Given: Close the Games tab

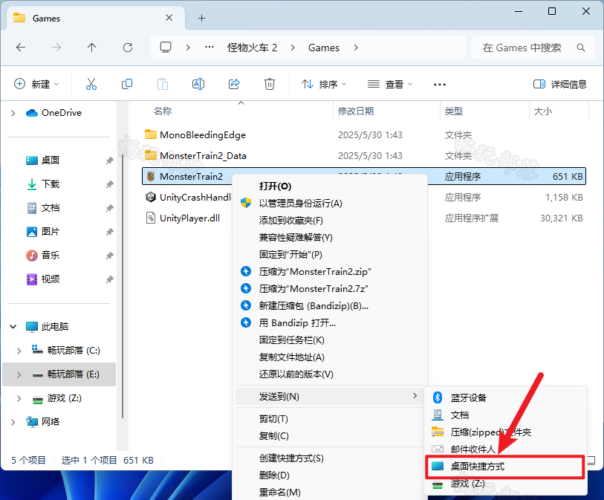Looking at the screenshot, I should 169,18.
